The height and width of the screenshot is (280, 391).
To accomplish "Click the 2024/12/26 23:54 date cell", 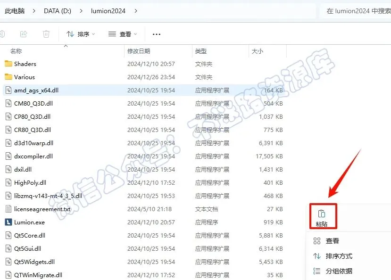I will coord(151,77).
